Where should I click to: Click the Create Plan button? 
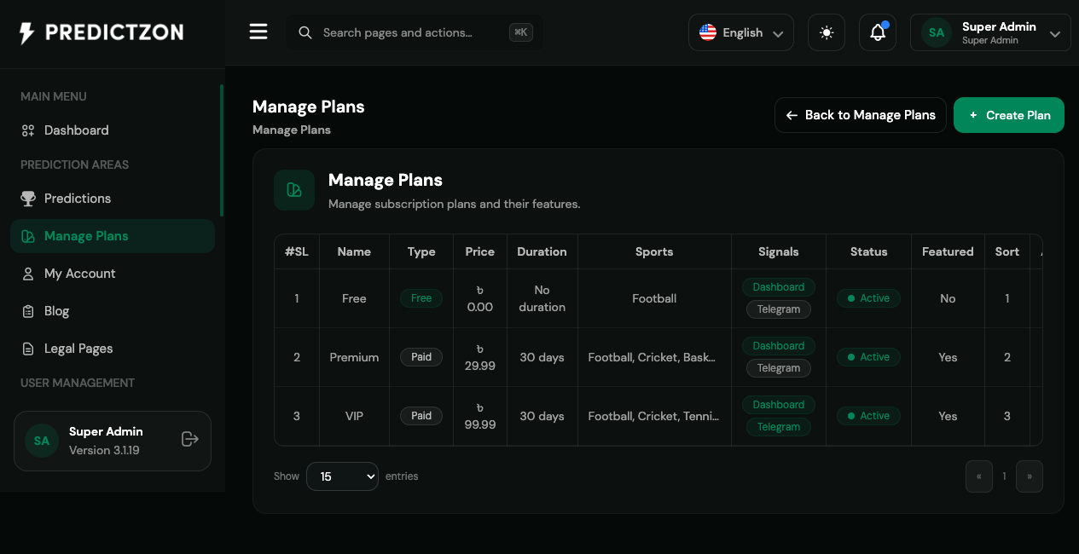tap(1009, 115)
